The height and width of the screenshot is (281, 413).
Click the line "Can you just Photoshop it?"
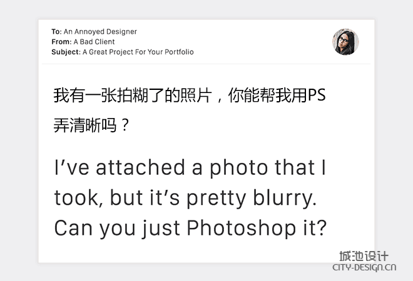(x=190, y=228)
